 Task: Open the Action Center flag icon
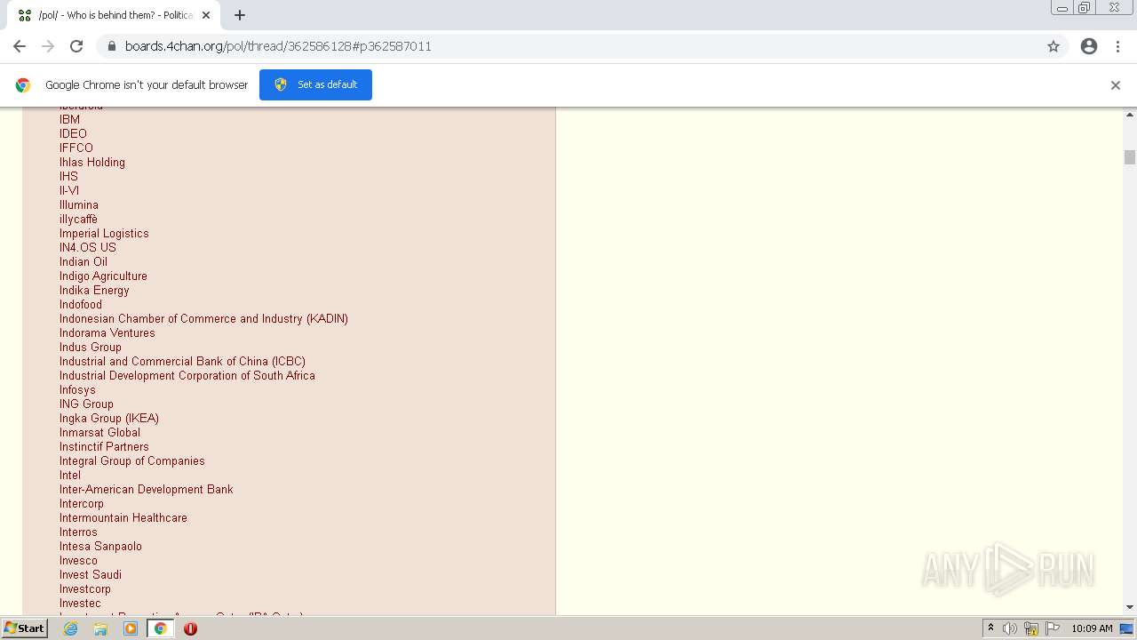pos(1052,628)
